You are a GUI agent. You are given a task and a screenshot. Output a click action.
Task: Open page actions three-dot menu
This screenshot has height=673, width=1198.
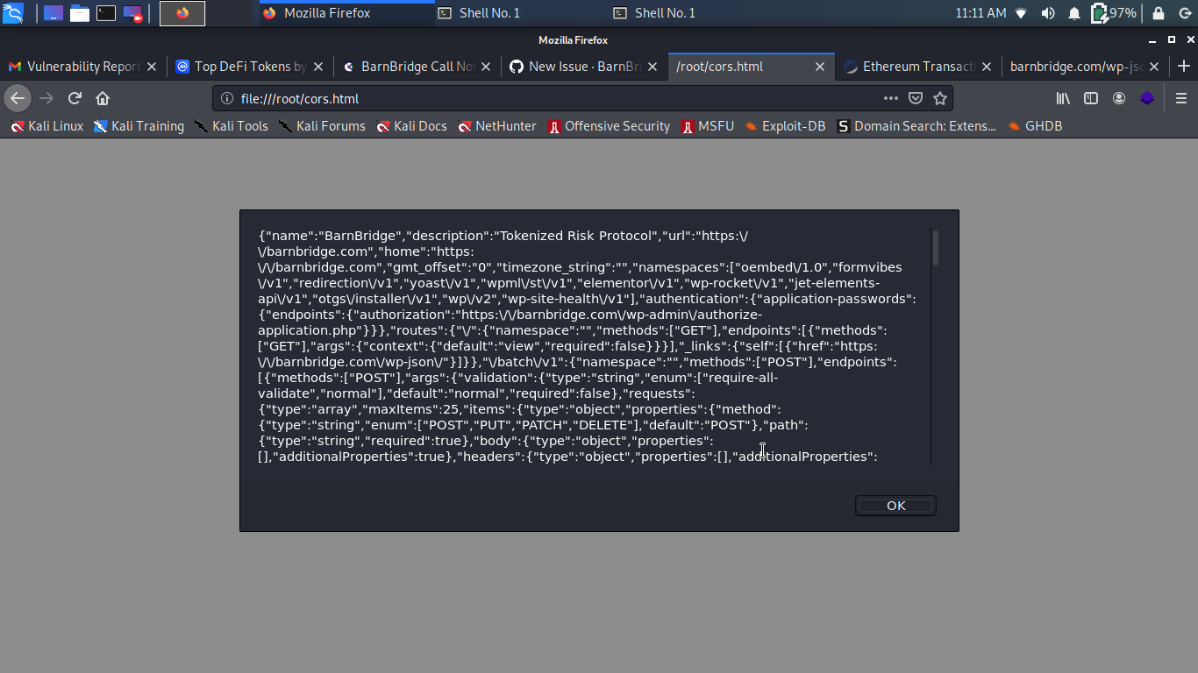tap(891, 98)
